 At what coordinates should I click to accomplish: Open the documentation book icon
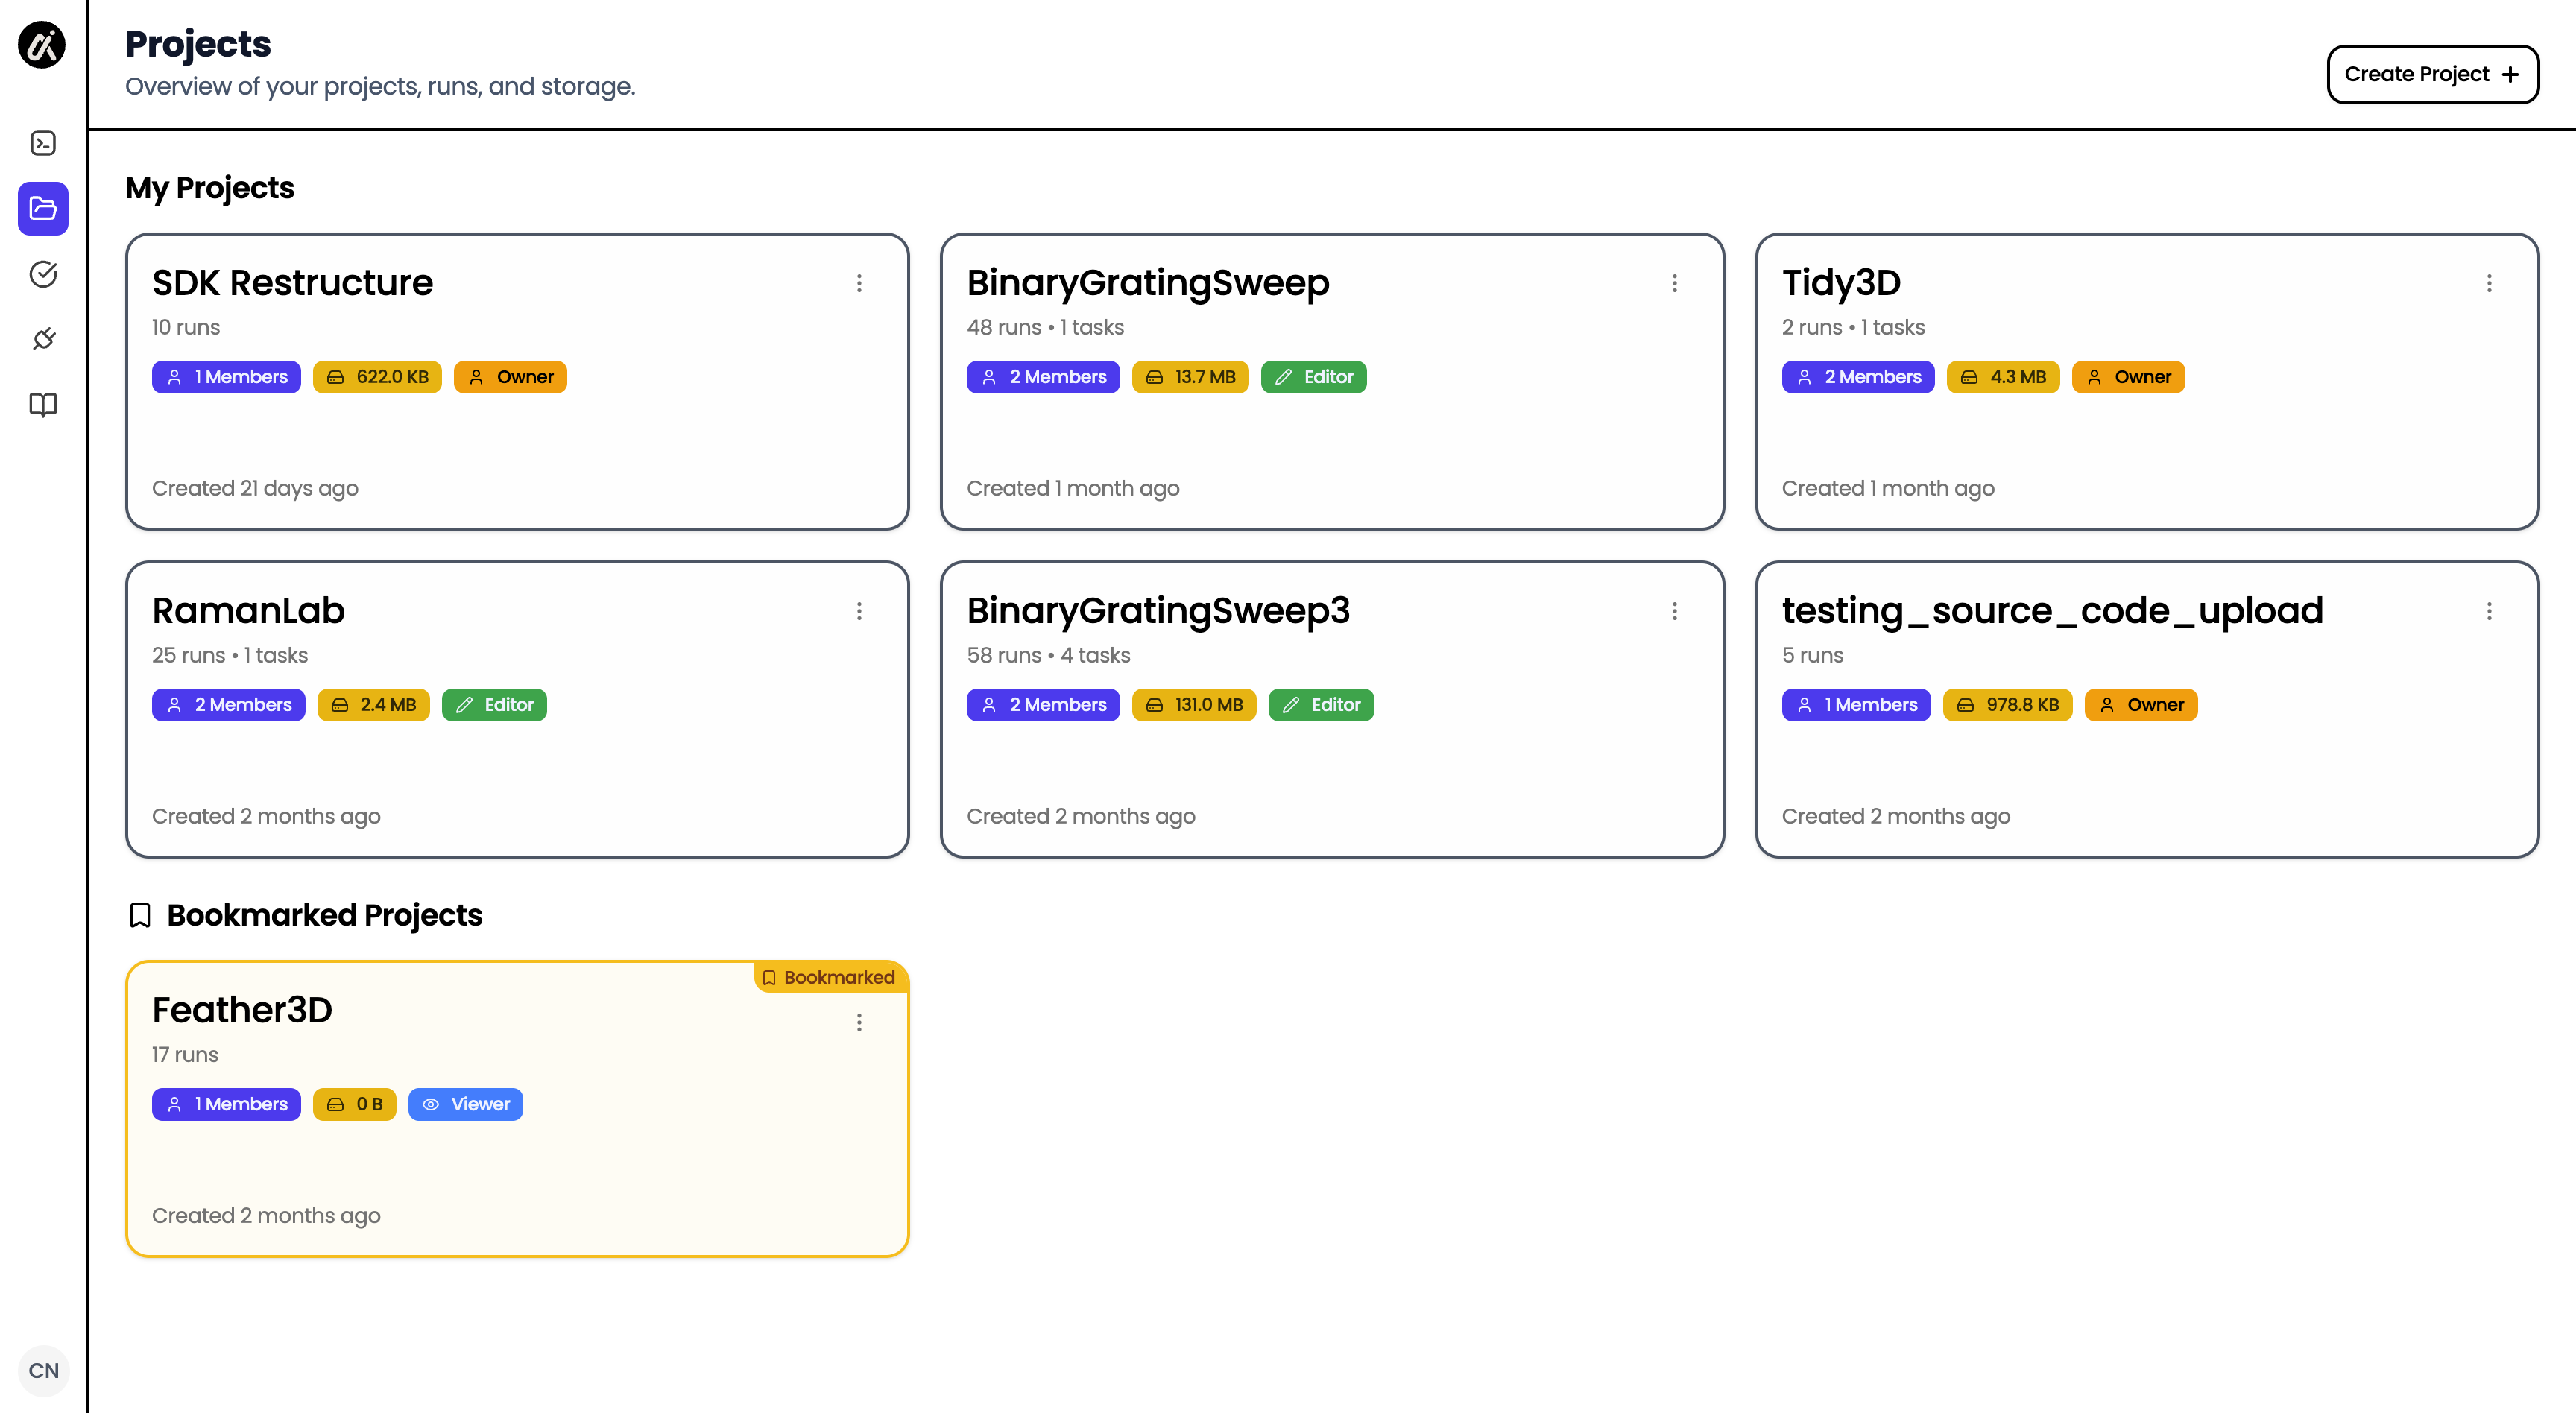pyautogui.click(x=43, y=404)
